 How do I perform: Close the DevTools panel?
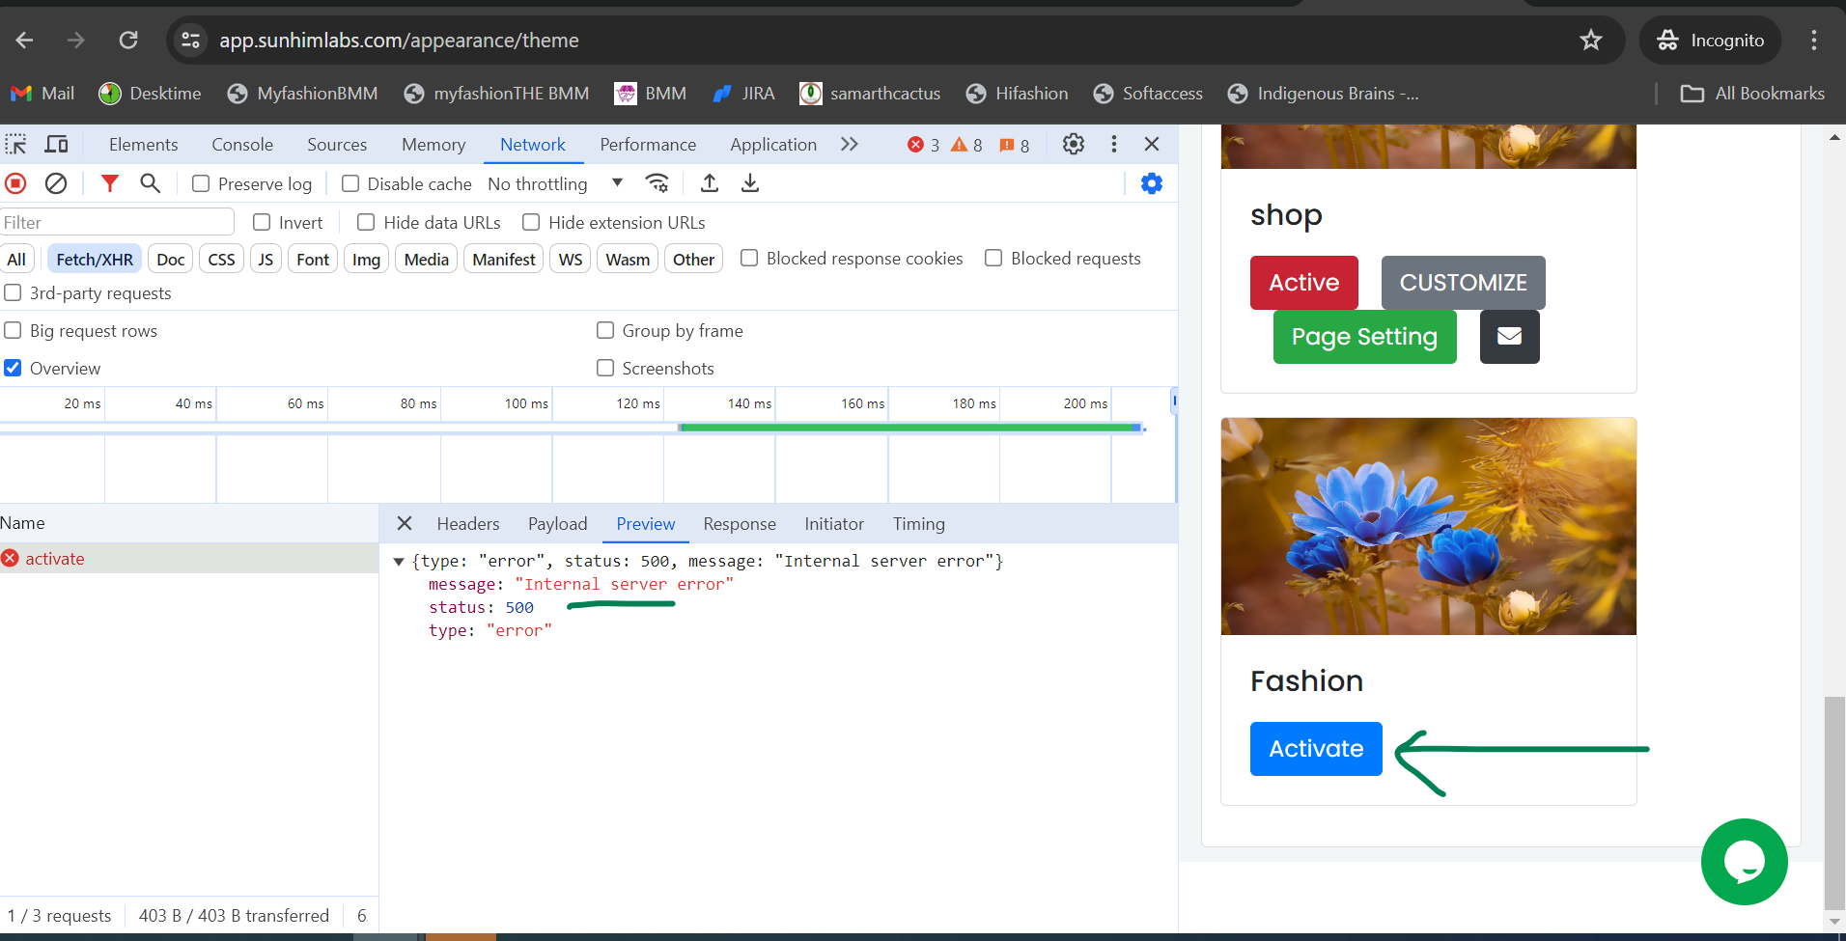tap(1152, 145)
